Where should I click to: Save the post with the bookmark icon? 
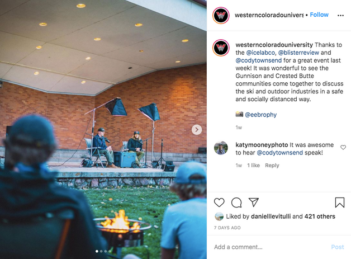[x=339, y=203]
